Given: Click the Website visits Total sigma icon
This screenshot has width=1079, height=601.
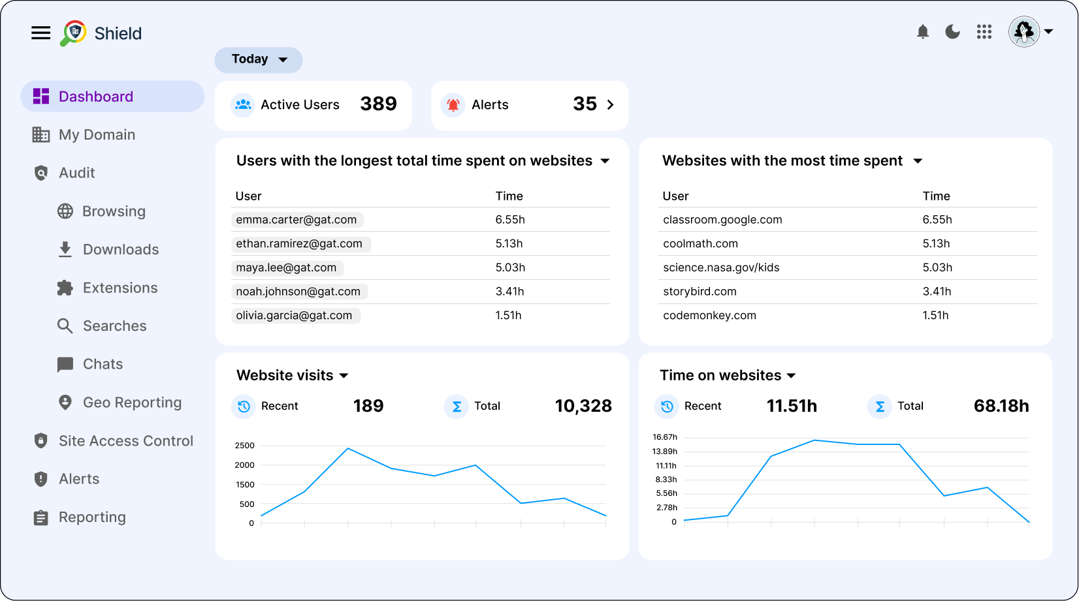Looking at the screenshot, I should 457,407.
